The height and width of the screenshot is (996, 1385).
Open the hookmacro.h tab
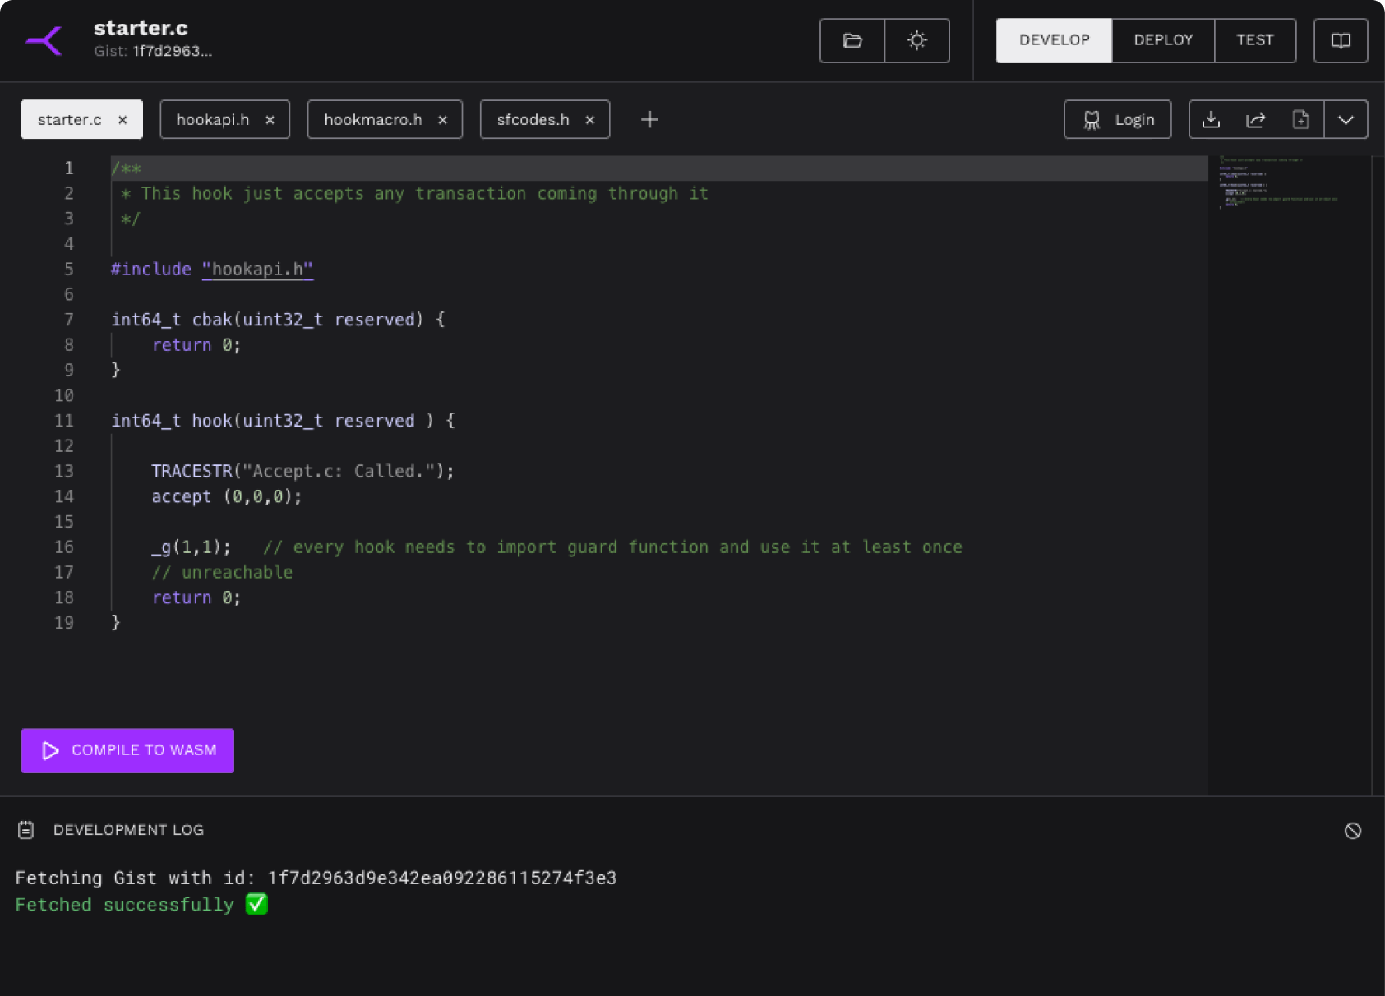(374, 119)
